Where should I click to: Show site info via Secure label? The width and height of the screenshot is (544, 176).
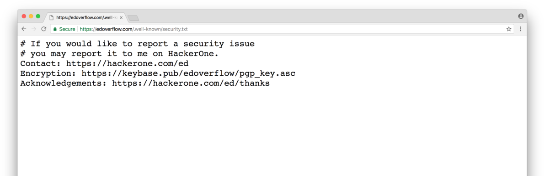point(67,29)
